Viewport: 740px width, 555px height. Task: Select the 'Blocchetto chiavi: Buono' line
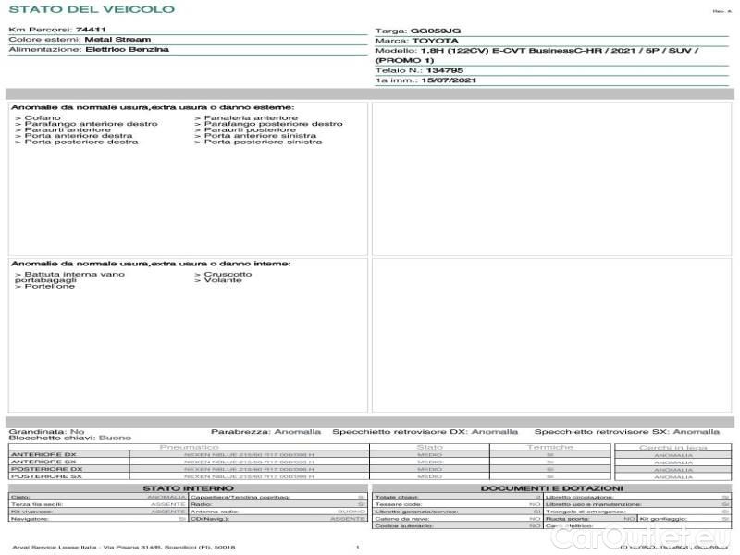[x=70, y=438]
